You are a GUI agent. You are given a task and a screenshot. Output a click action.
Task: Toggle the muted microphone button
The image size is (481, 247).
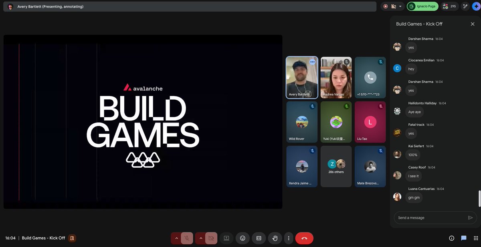187,238
